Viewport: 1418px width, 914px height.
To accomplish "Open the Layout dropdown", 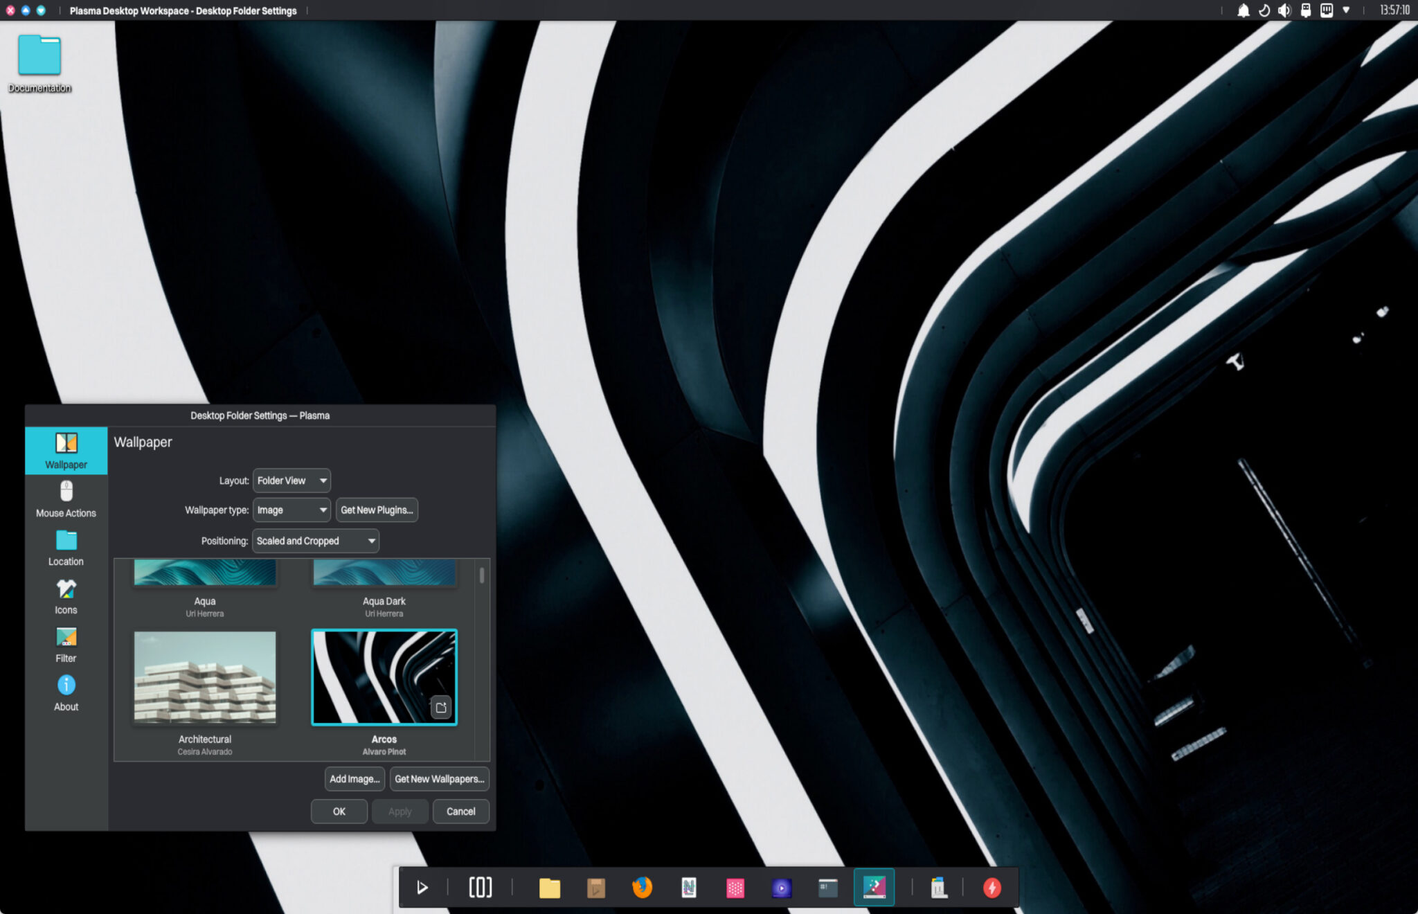I will pyautogui.click(x=291, y=480).
